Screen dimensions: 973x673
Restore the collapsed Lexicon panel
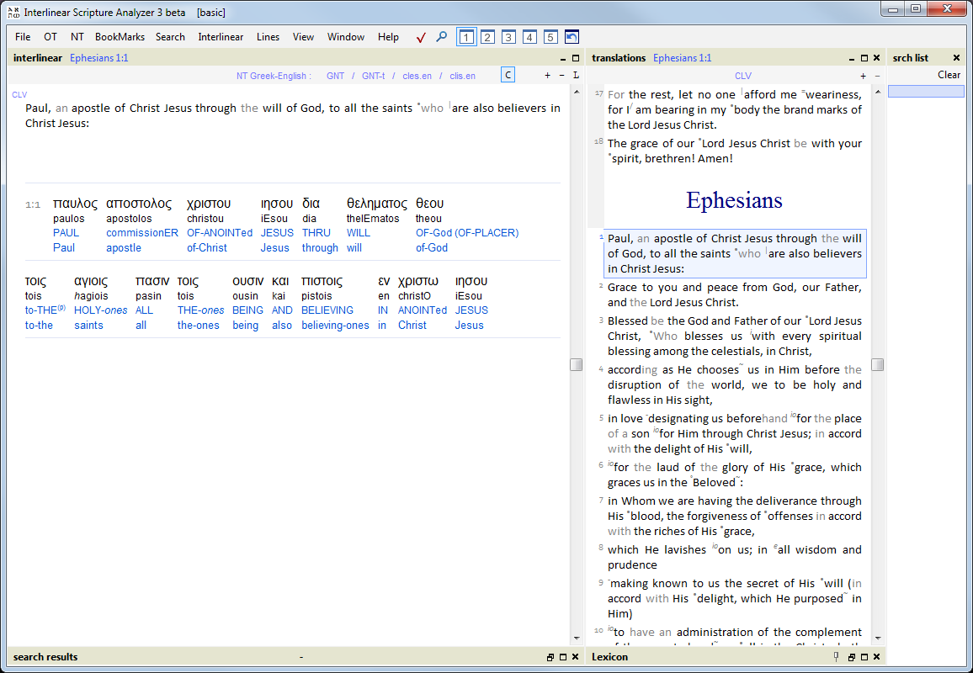pyautogui.click(x=851, y=657)
